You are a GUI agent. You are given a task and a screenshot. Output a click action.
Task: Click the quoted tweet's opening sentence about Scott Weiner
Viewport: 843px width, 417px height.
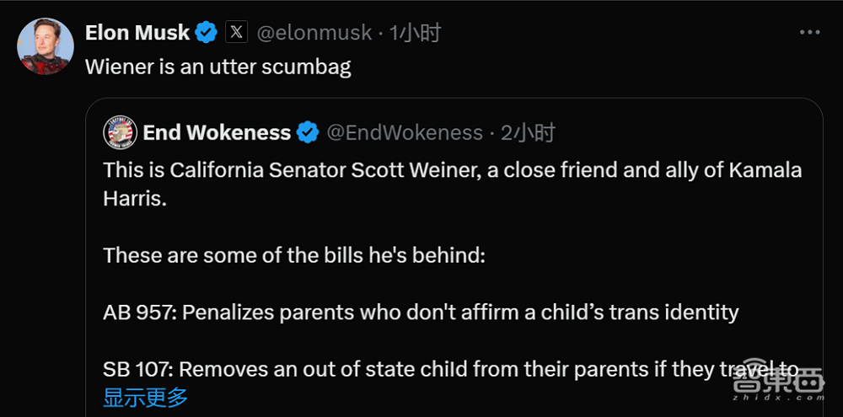tap(452, 170)
